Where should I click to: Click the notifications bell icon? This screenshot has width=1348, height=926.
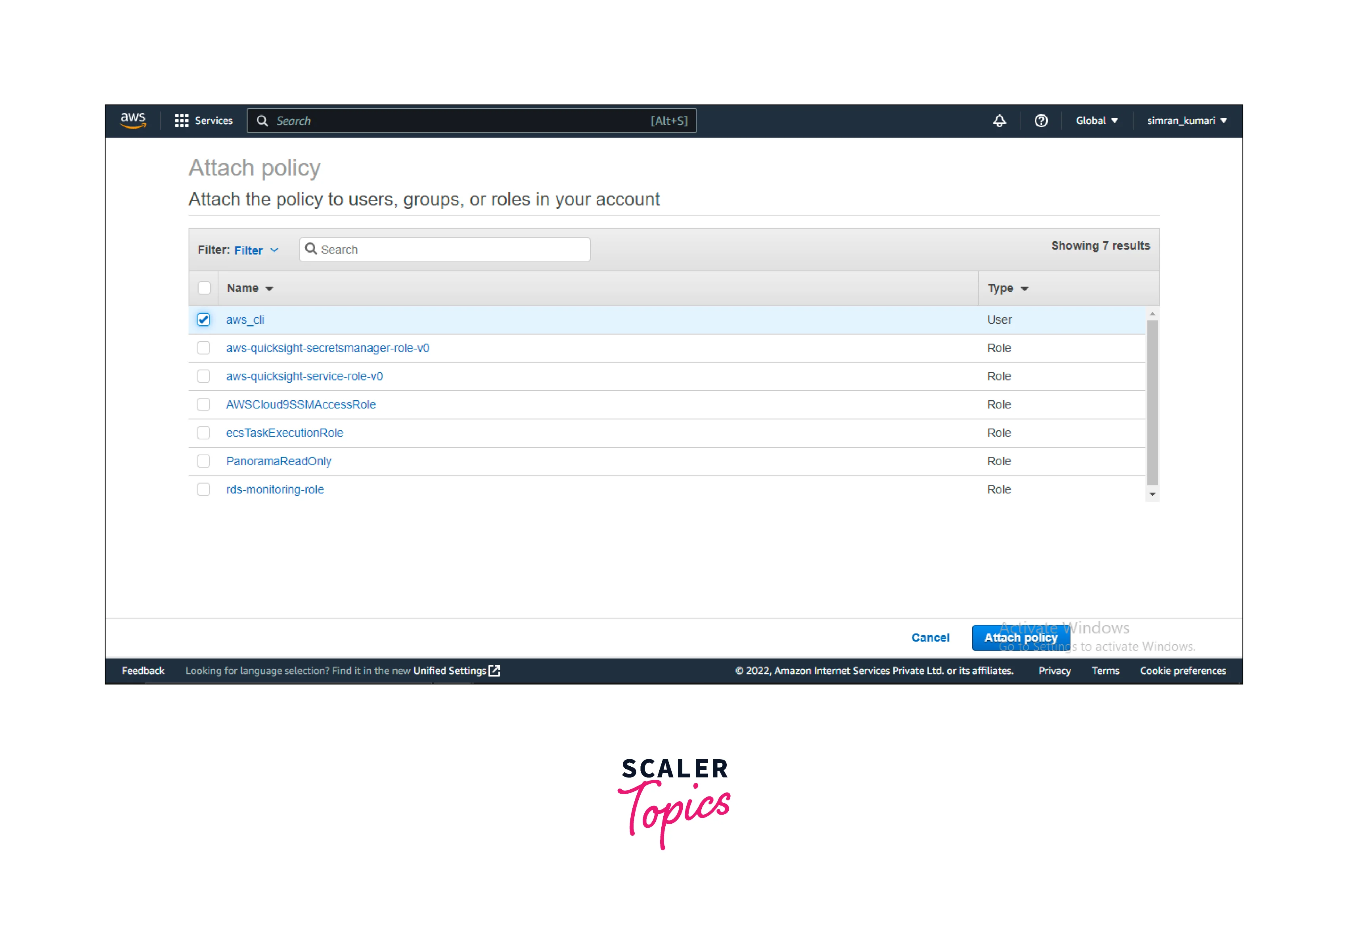click(x=999, y=121)
